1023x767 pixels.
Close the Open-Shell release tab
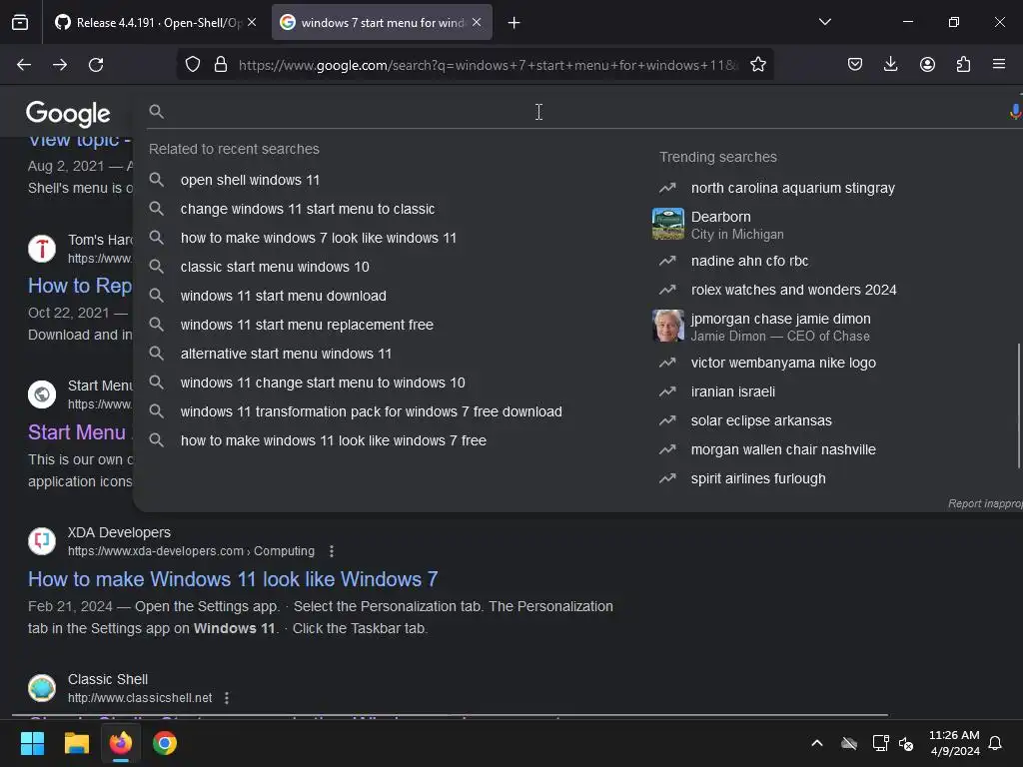coord(252,23)
